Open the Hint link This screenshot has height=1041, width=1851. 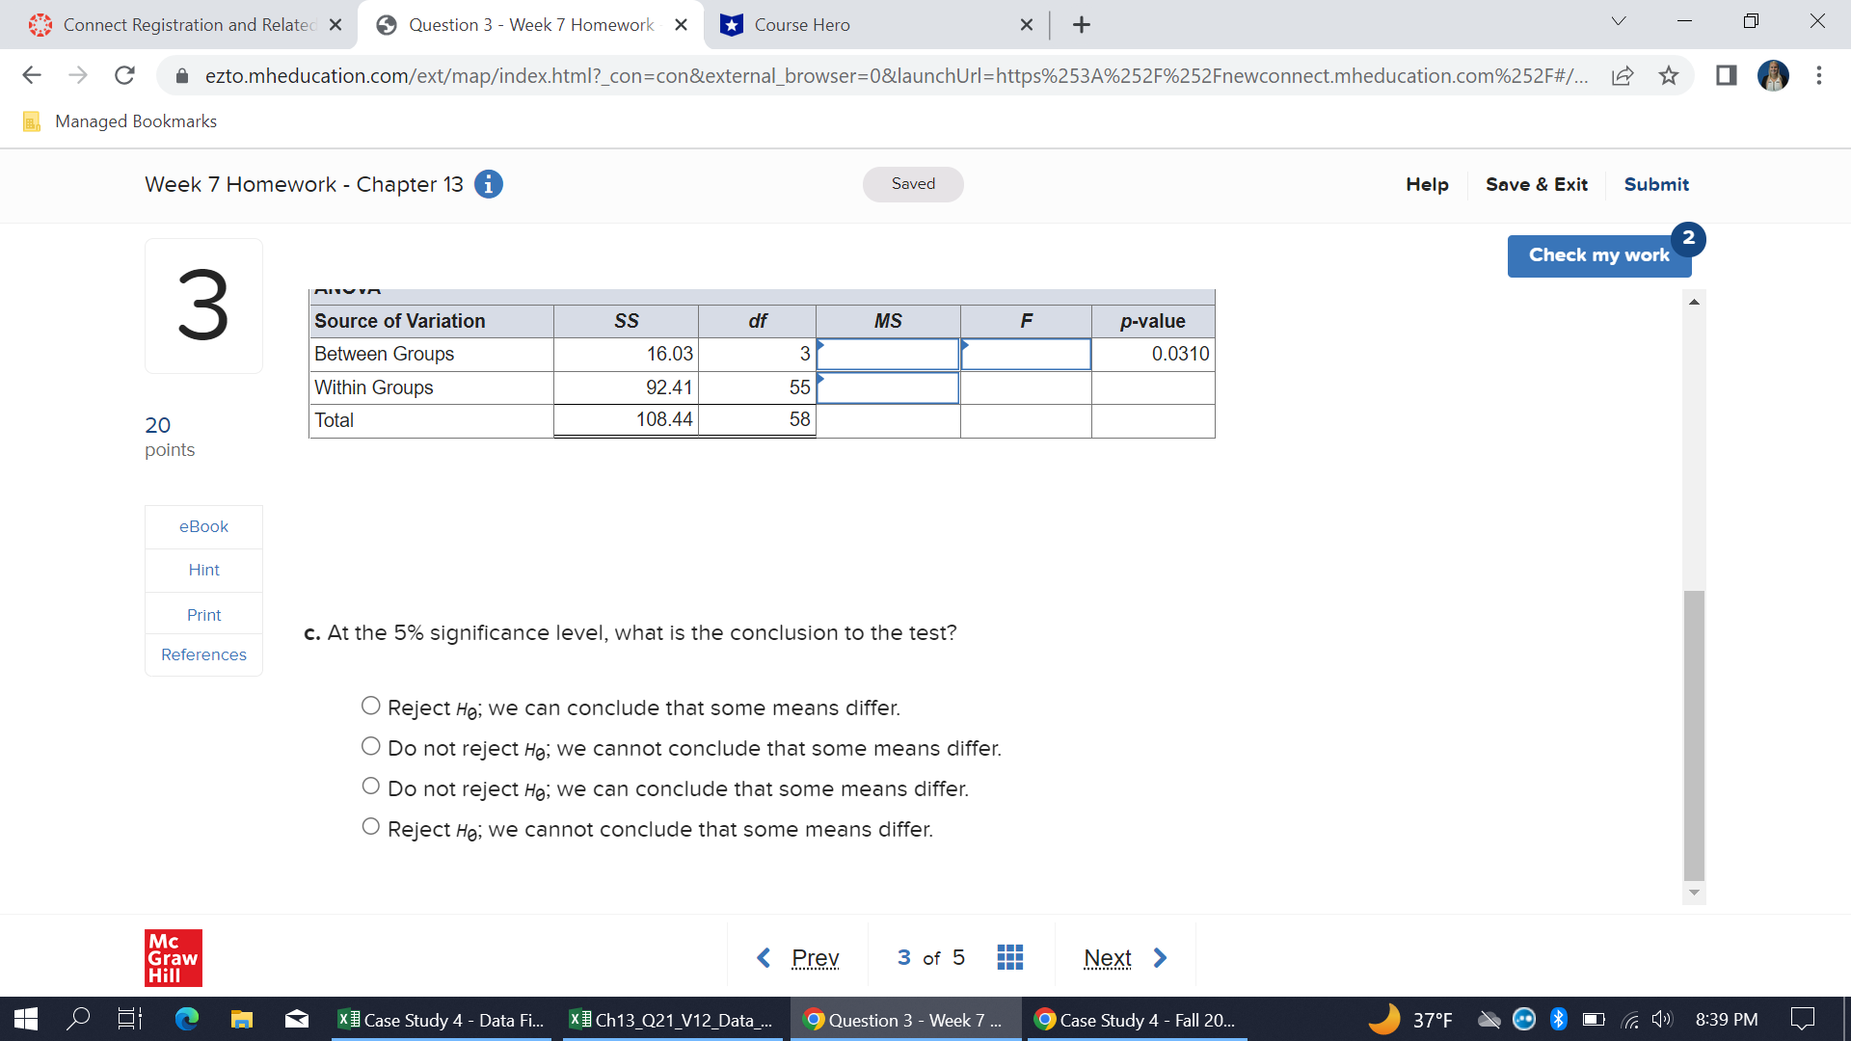202,570
